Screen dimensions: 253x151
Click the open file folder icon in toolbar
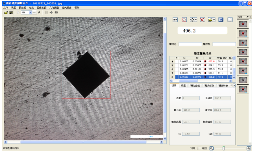click(6, 12)
